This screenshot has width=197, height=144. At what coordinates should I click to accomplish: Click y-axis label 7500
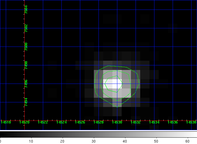tap(26, 47)
